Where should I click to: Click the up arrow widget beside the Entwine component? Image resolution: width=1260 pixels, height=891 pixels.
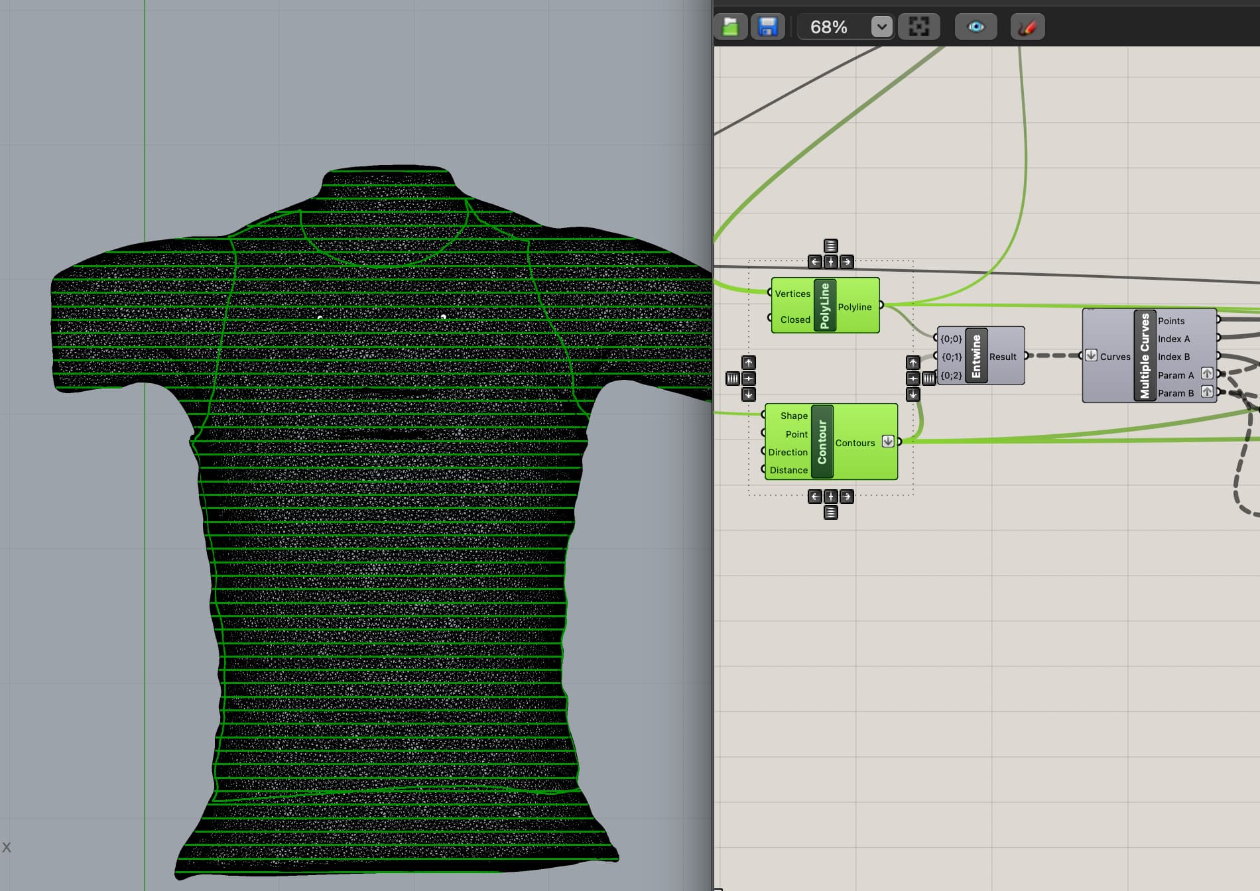click(x=913, y=363)
